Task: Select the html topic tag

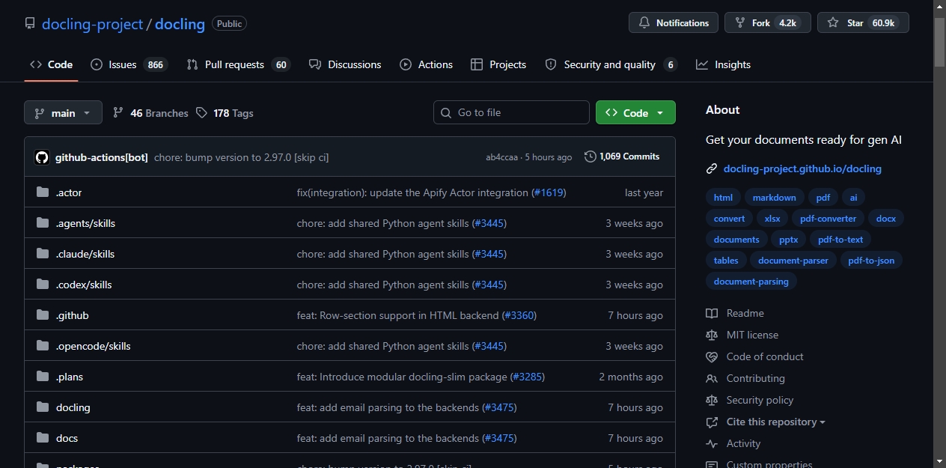Action: point(723,198)
